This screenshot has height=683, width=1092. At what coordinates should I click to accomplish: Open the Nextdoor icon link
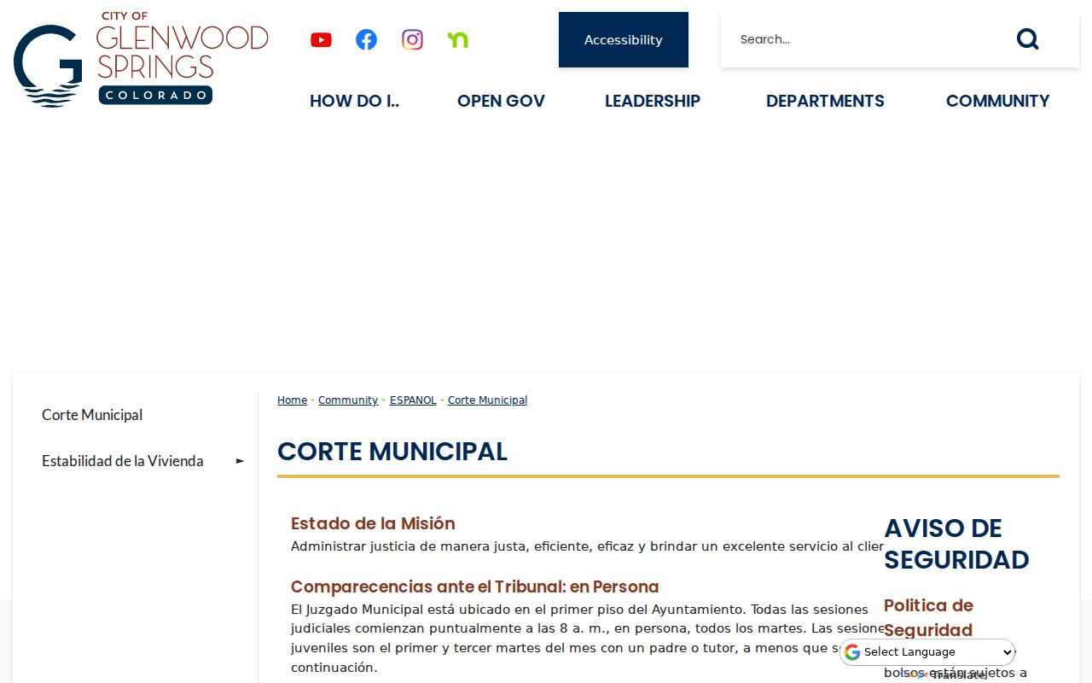pyautogui.click(x=458, y=39)
